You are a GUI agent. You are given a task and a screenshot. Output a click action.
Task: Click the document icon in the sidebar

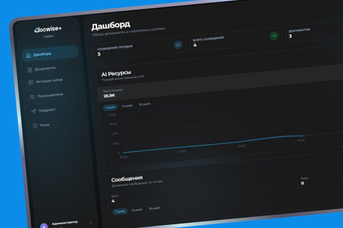pos(30,70)
